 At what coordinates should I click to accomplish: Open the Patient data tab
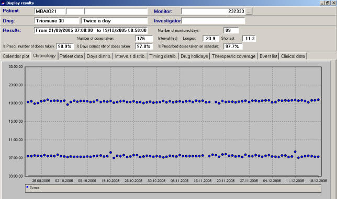click(71, 56)
